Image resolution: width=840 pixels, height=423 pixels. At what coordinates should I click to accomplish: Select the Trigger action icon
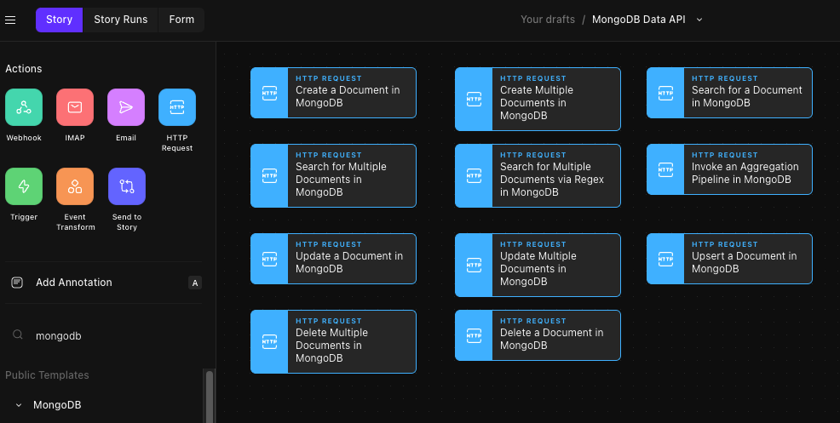(24, 186)
